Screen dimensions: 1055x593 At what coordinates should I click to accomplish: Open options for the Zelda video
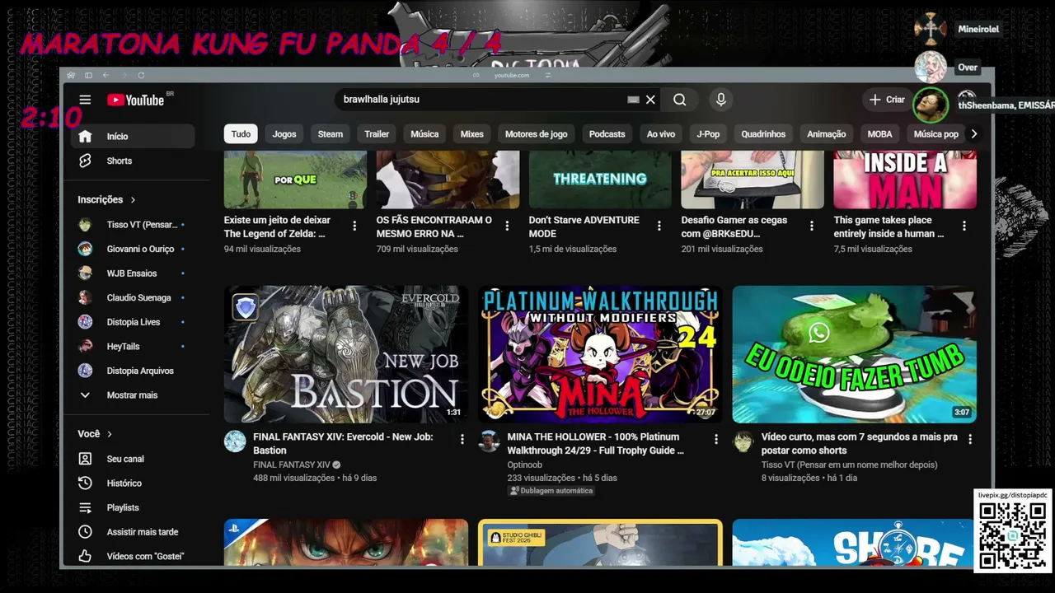click(x=354, y=226)
